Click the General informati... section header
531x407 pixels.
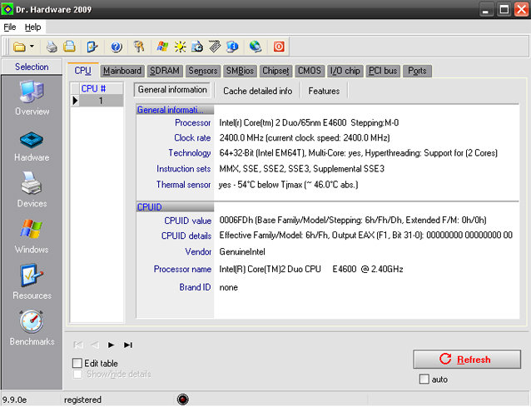[x=175, y=110]
